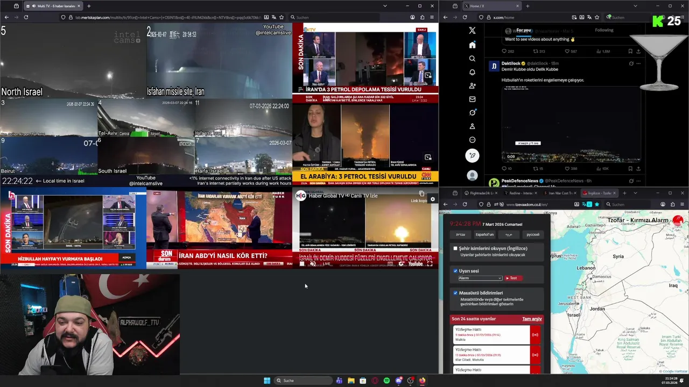Screen dimensions: 689x387
Task: Click the compose post button on X
Action: pos(472,156)
